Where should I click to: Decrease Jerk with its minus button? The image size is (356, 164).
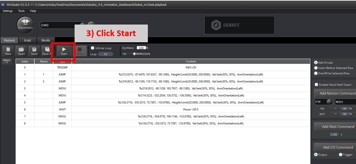(x=335, y=114)
